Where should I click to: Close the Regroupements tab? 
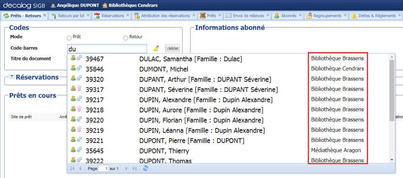[x=345, y=15]
